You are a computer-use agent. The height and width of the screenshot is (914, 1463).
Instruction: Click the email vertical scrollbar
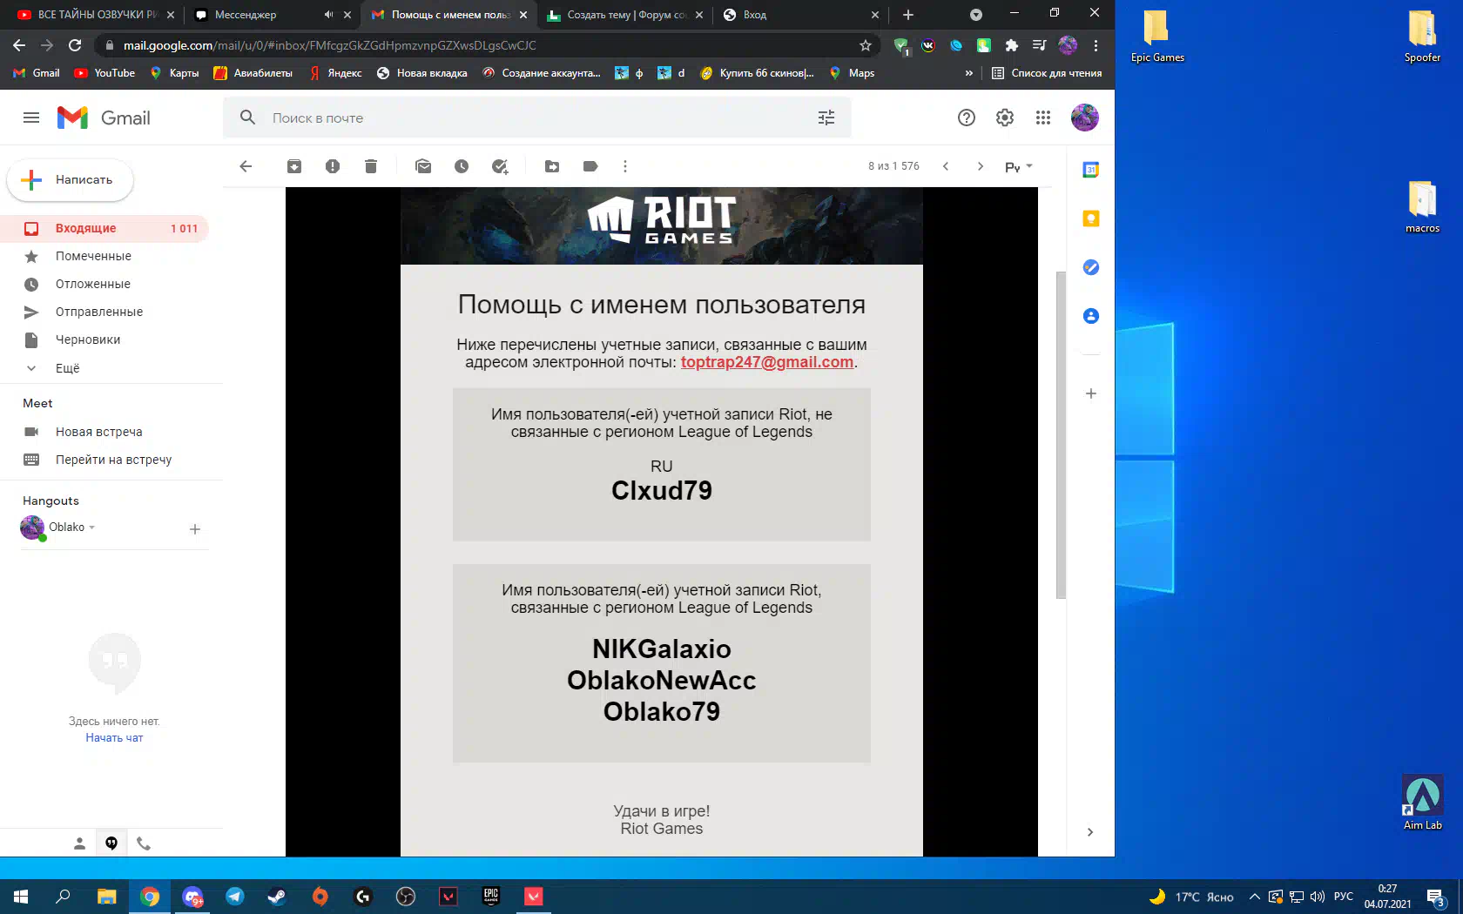(1060, 435)
